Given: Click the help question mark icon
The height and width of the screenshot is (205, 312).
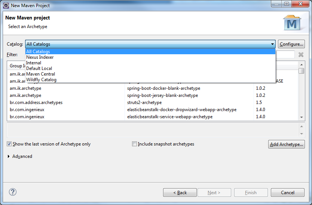Looking at the screenshot, I should [x=13, y=192].
